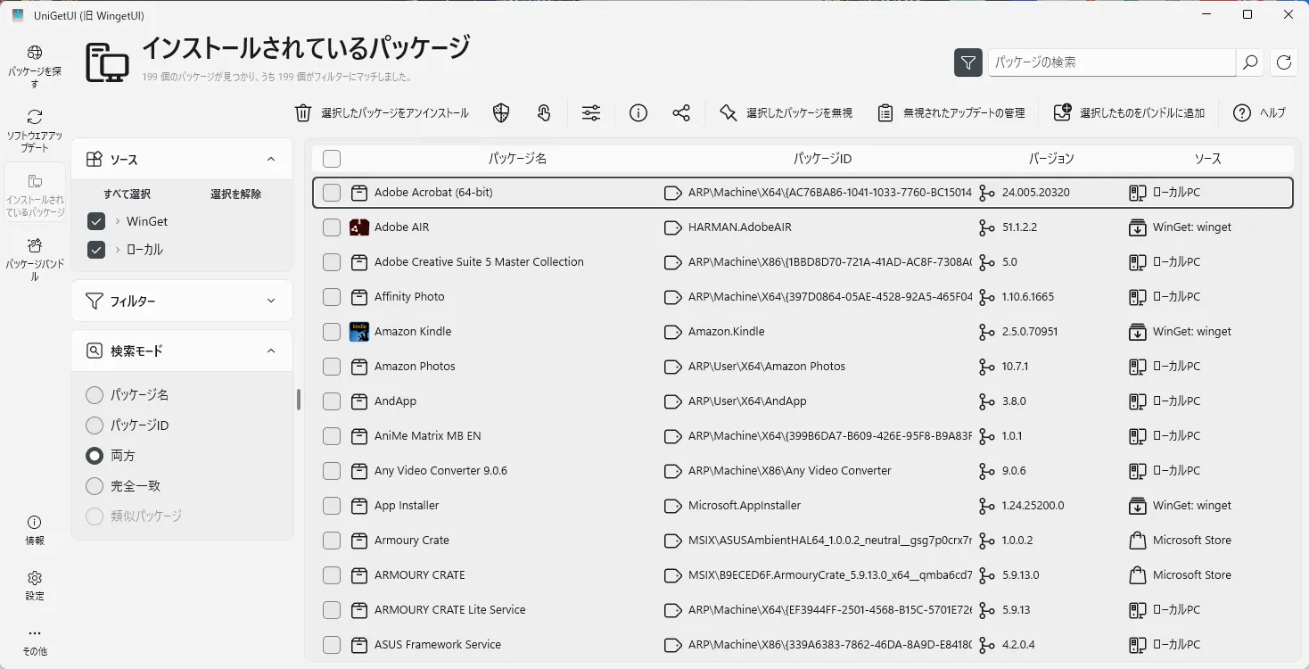The height and width of the screenshot is (669, 1309).
Task: Expand the ローカル source tree node
Action: [x=118, y=250]
